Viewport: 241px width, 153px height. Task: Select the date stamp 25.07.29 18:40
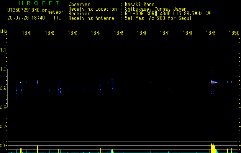[26, 18]
